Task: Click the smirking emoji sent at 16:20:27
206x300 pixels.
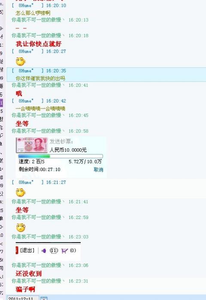Action: [21, 62]
